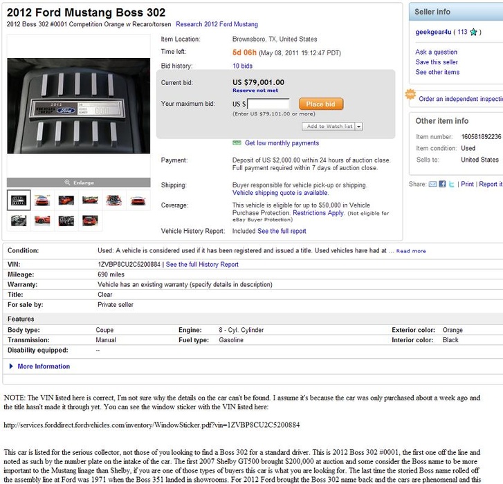This screenshot has height=484, width=503.
Task: Click Print link in share row
Action: click(468, 185)
